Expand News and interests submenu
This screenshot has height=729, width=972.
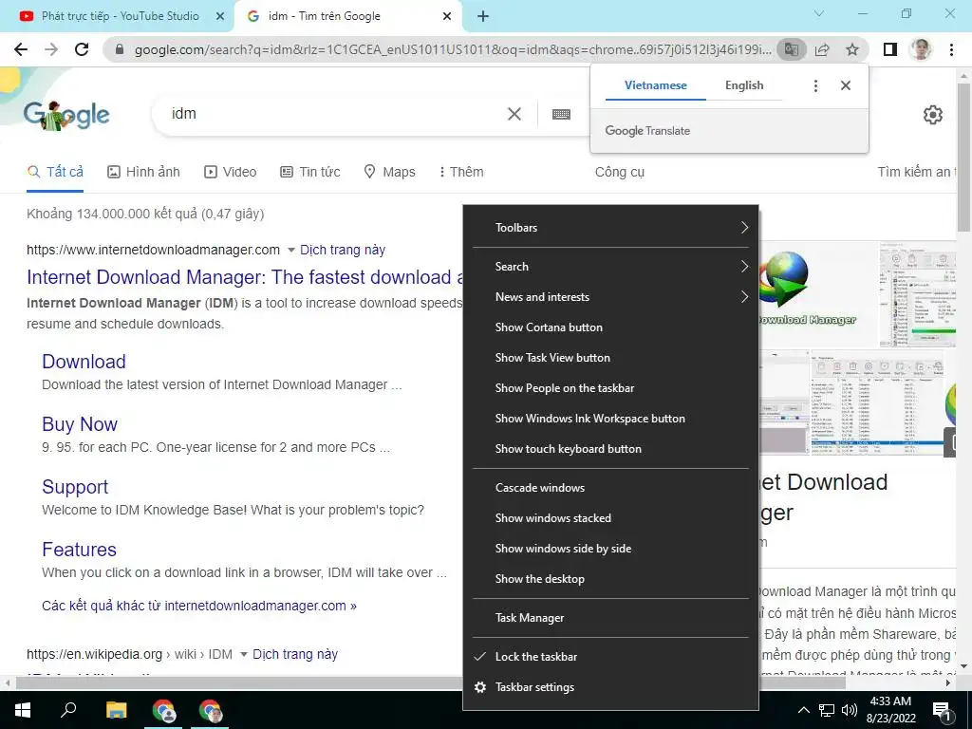[x=610, y=297]
